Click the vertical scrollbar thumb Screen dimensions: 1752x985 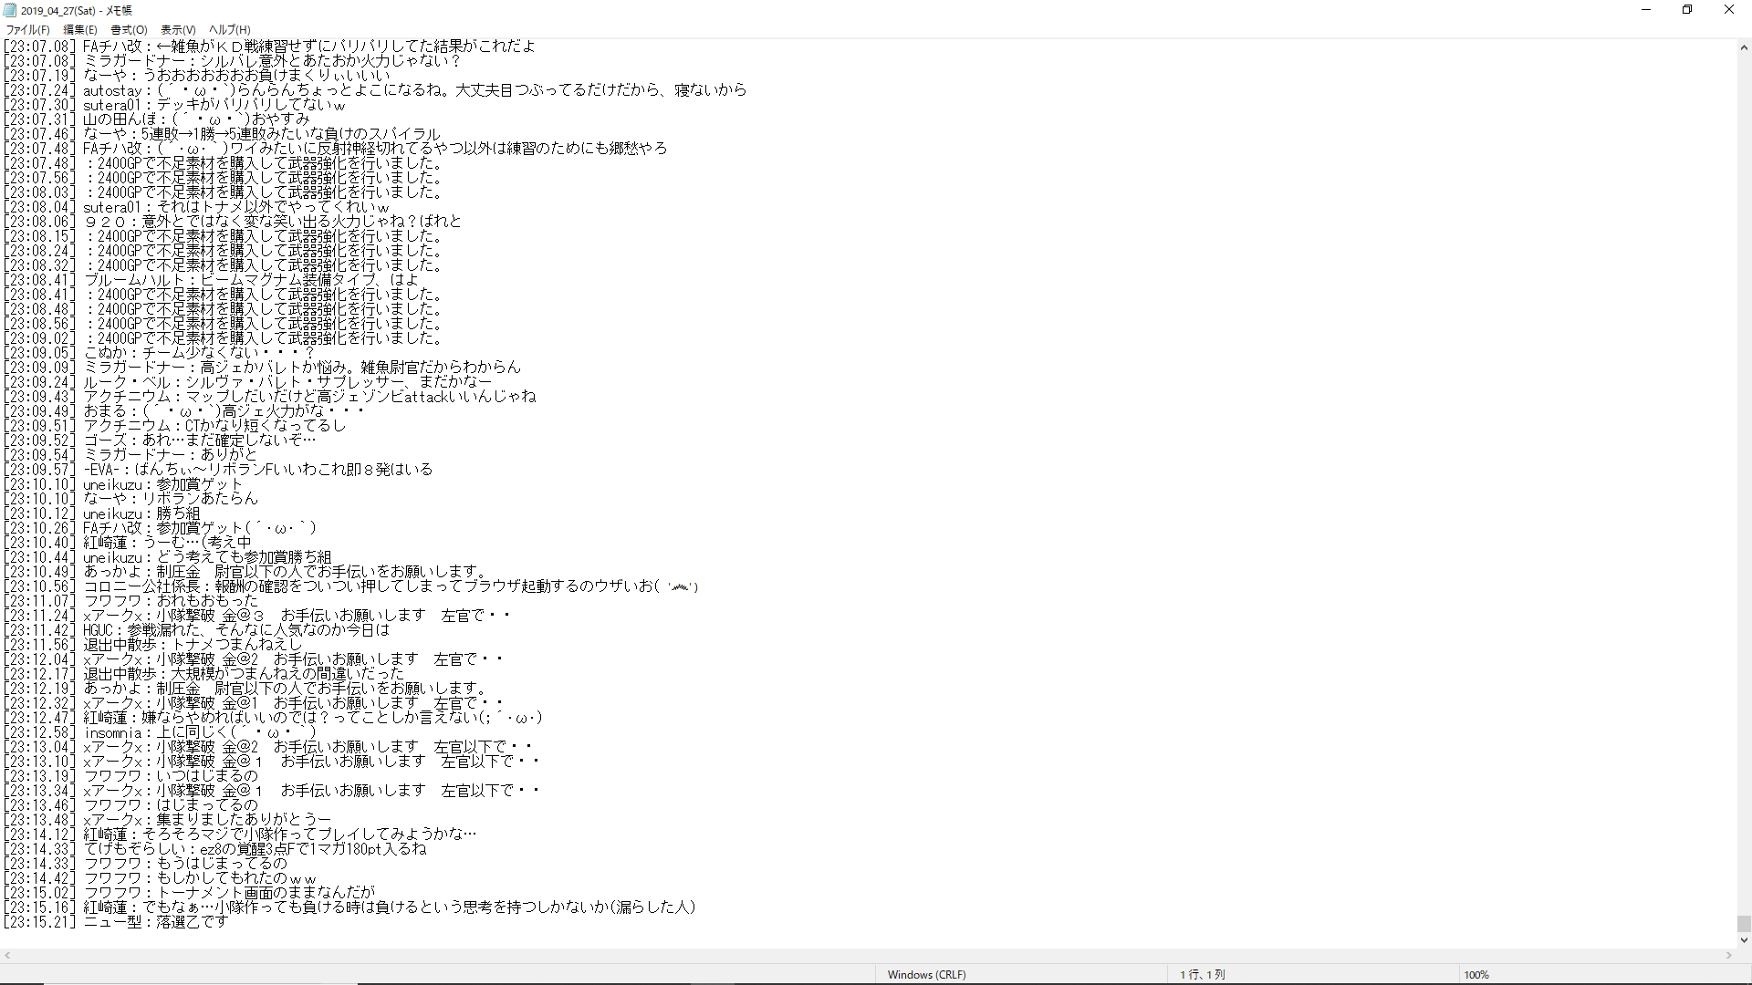pyautogui.click(x=1744, y=924)
